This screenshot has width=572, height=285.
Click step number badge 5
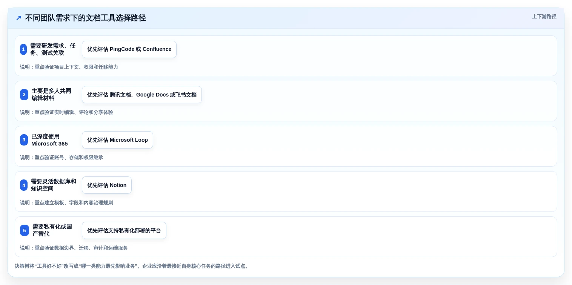(x=25, y=230)
